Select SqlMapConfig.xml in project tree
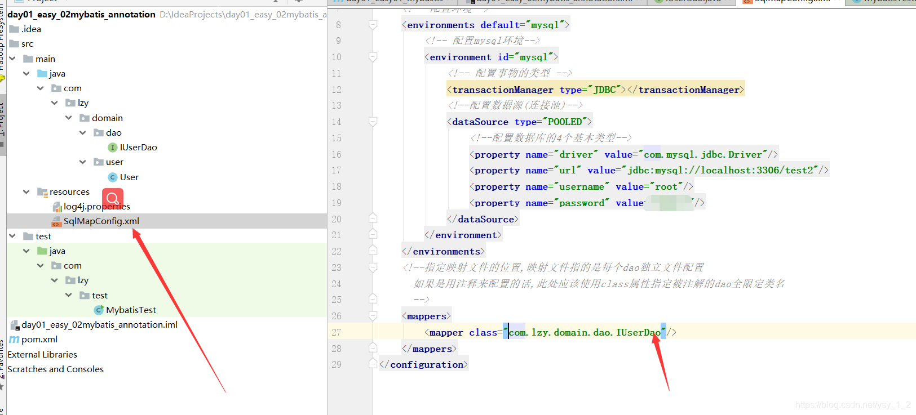The height and width of the screenshot is (415, 916). pos(101,221)
